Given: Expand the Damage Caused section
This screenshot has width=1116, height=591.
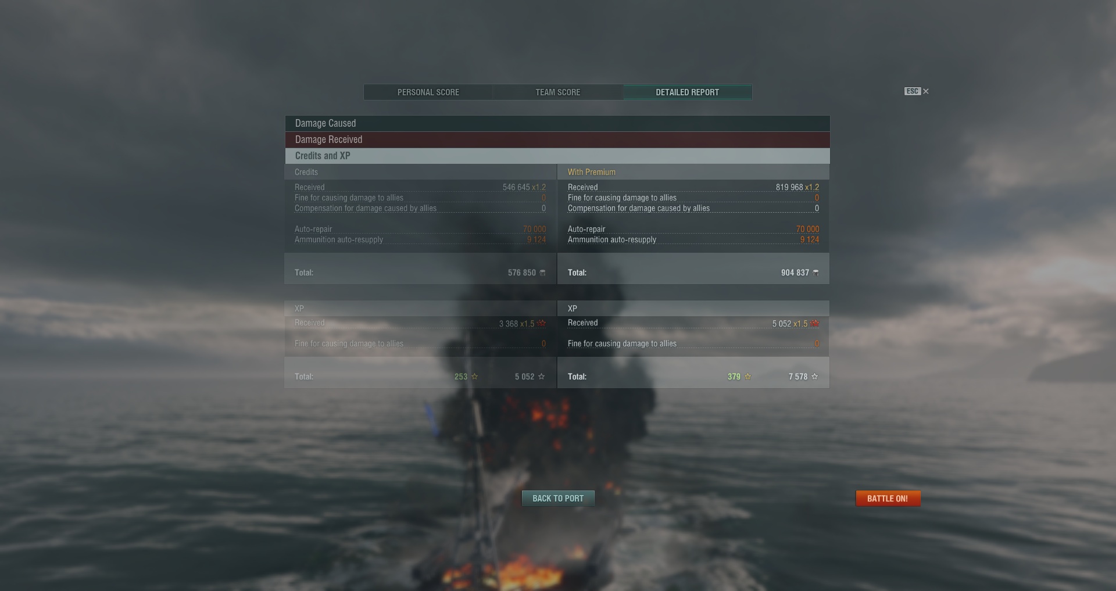Looking at the screenshot, I should pyautogui.click(x=557, y=123).
